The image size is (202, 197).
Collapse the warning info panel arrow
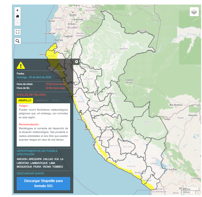(76, 62)
